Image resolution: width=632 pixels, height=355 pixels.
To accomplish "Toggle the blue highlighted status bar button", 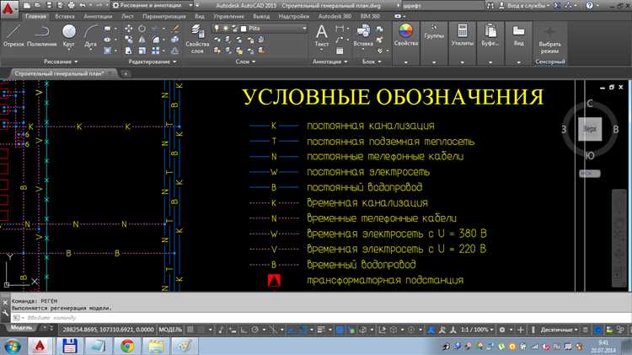I will point(340,330).
